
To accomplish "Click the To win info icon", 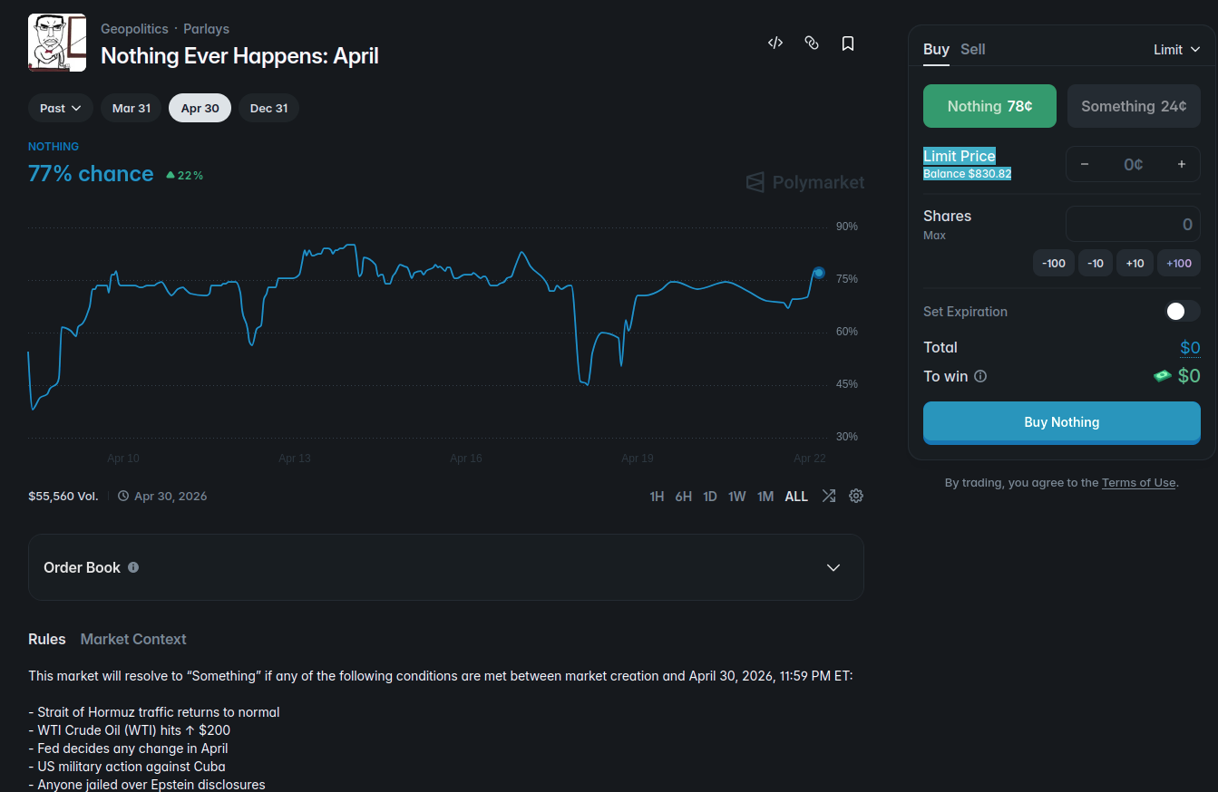I will click(980, 376).
